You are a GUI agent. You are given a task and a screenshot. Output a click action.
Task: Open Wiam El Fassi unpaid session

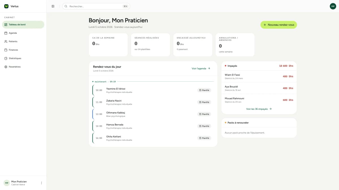click(x=259, y=76)
